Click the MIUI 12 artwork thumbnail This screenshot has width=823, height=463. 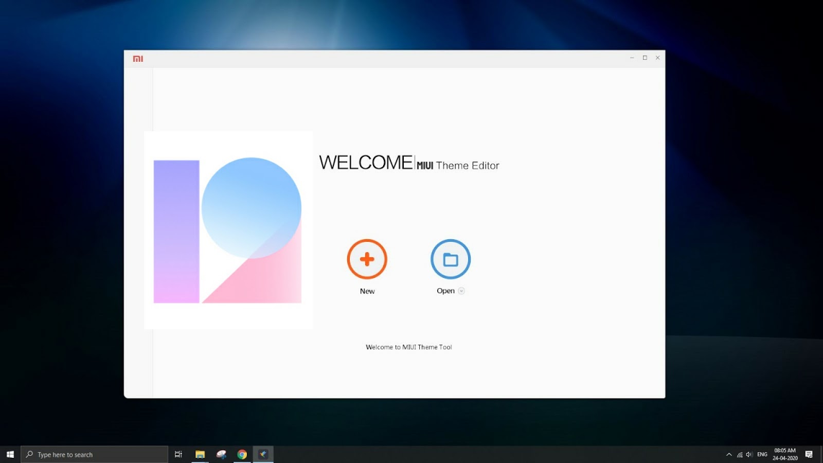(x=228, y=230)
